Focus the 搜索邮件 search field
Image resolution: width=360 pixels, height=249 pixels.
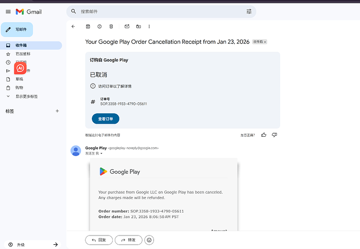(x=161, y=11)
